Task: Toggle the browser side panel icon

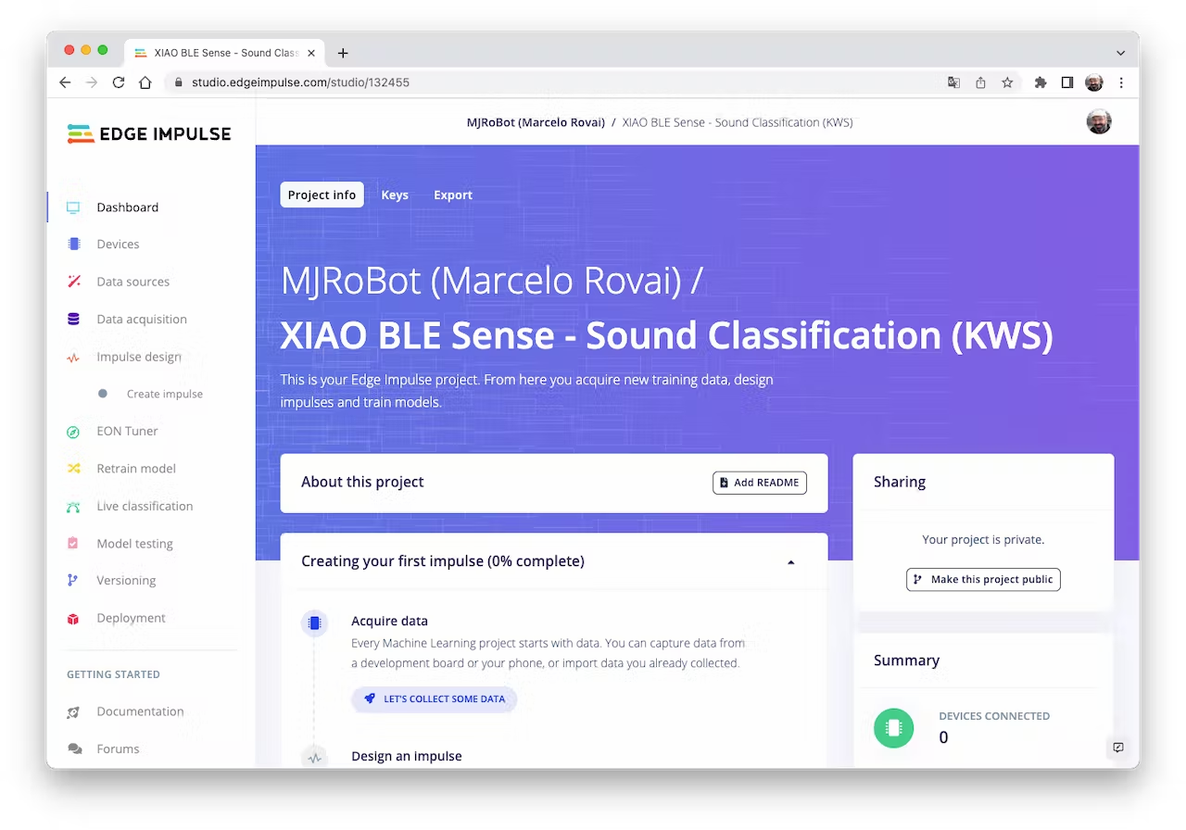Action: 1067,82
